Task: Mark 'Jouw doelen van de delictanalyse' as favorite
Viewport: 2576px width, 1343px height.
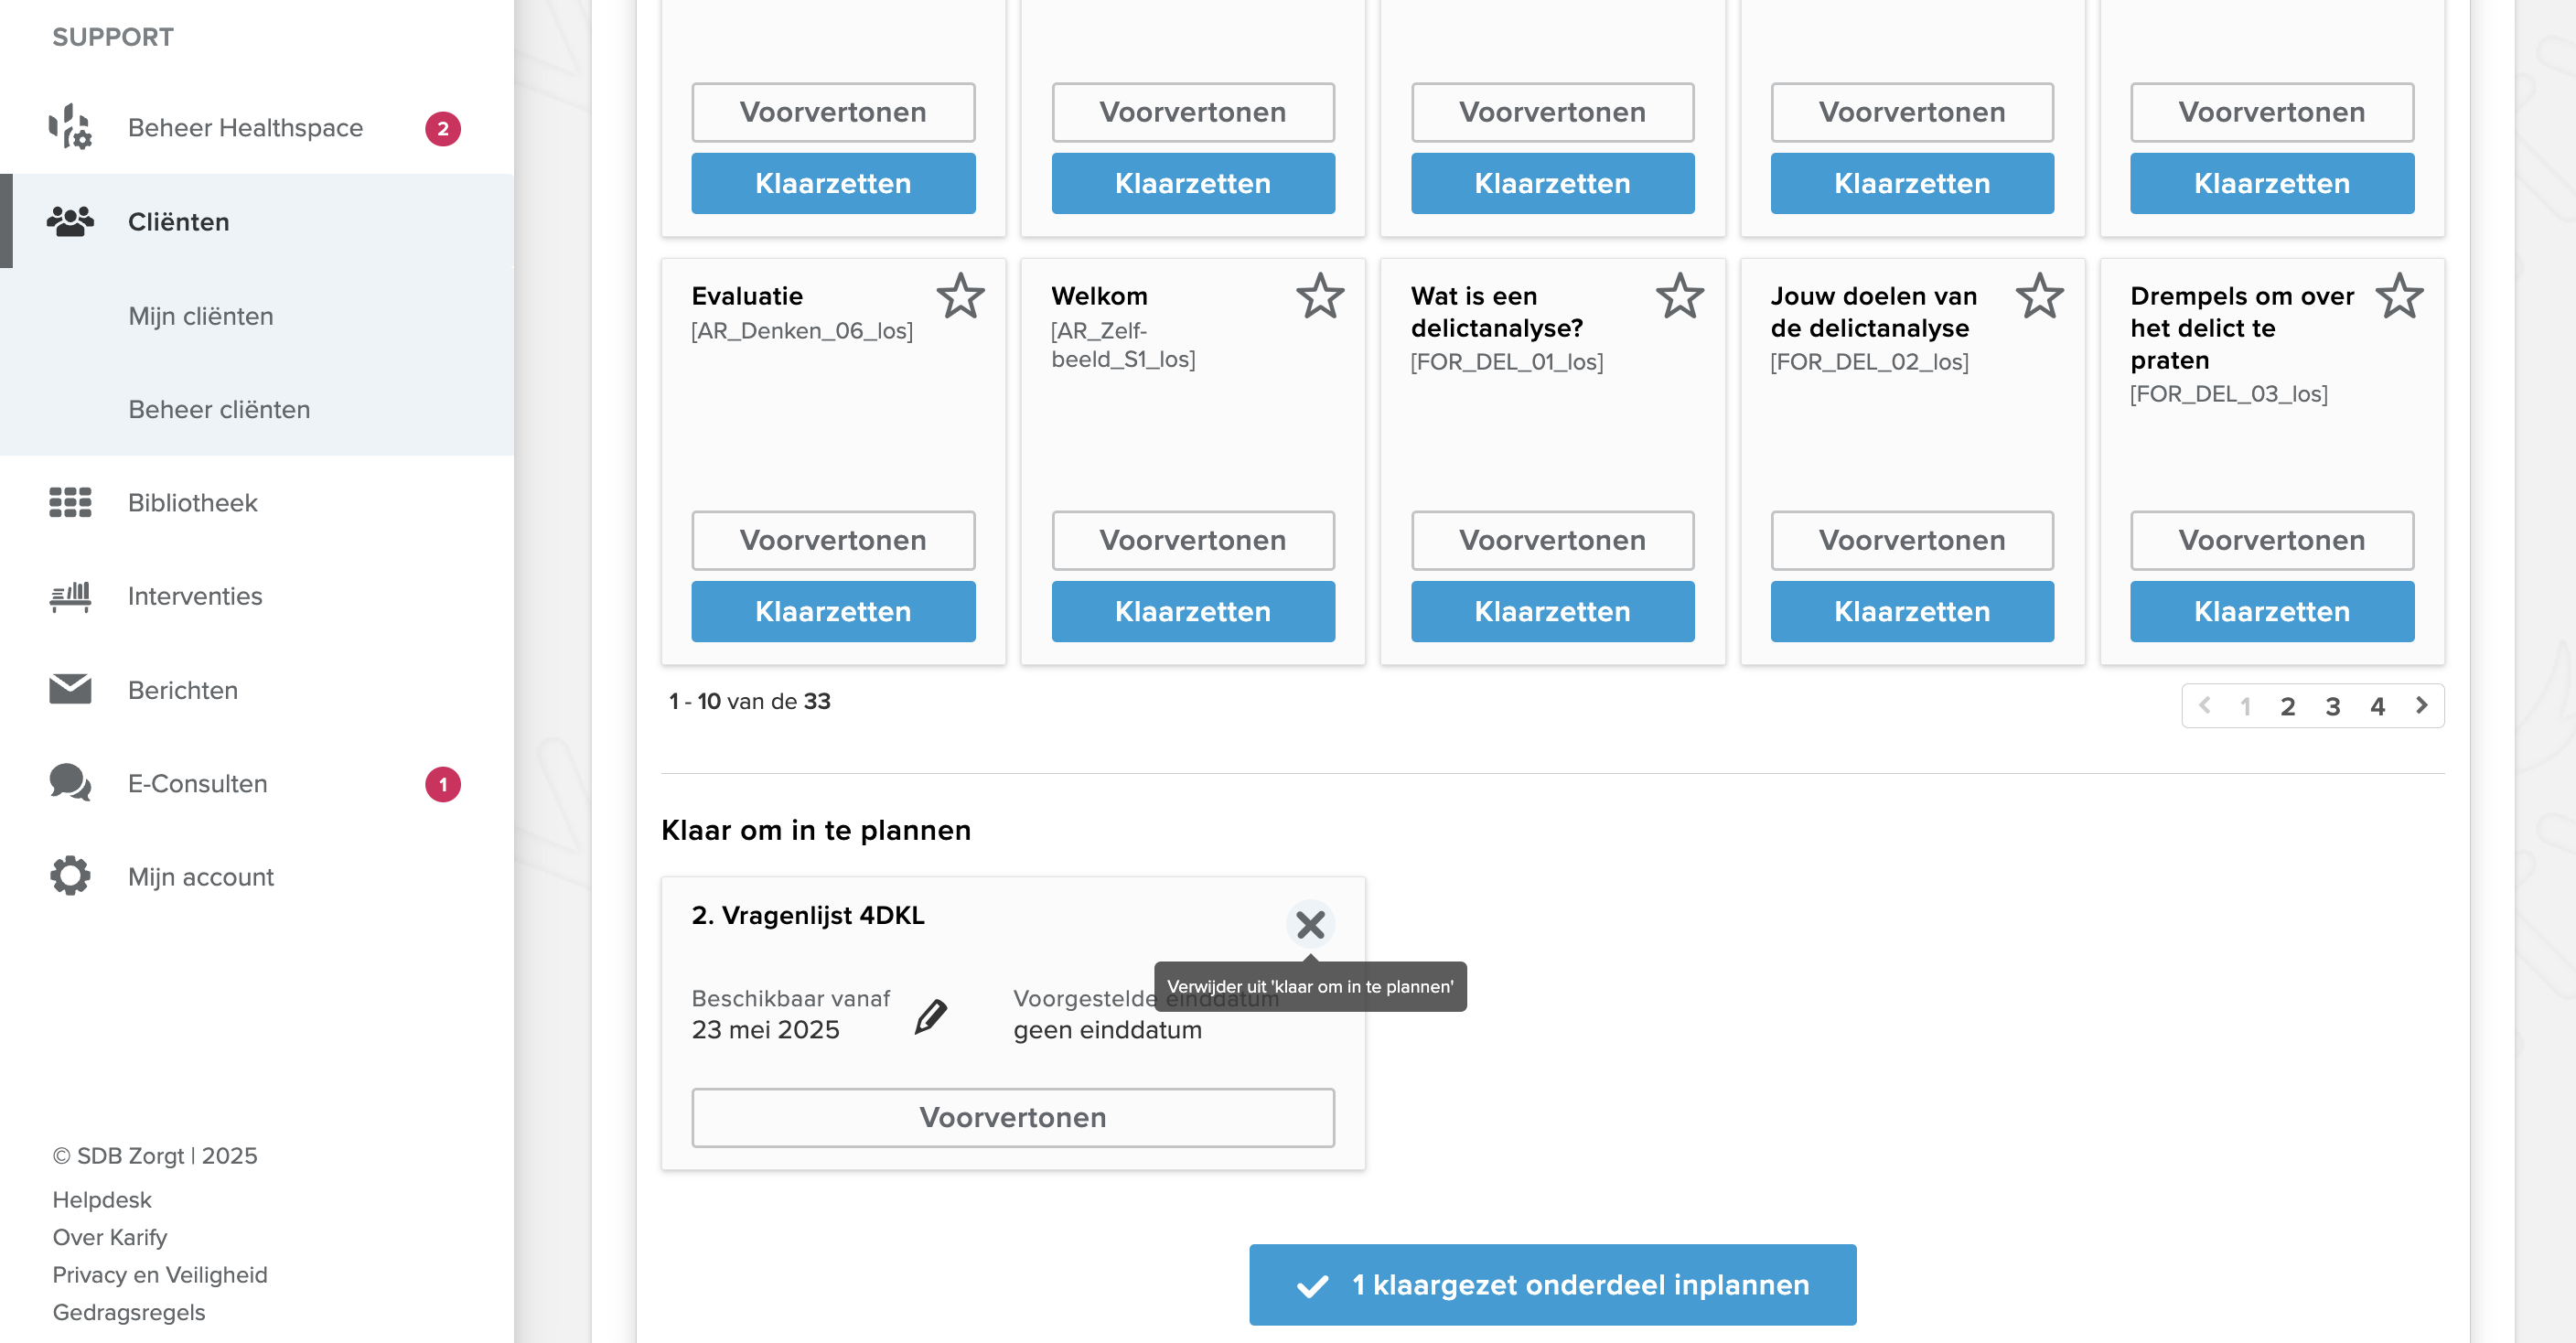Action: tap(2040, 296)
